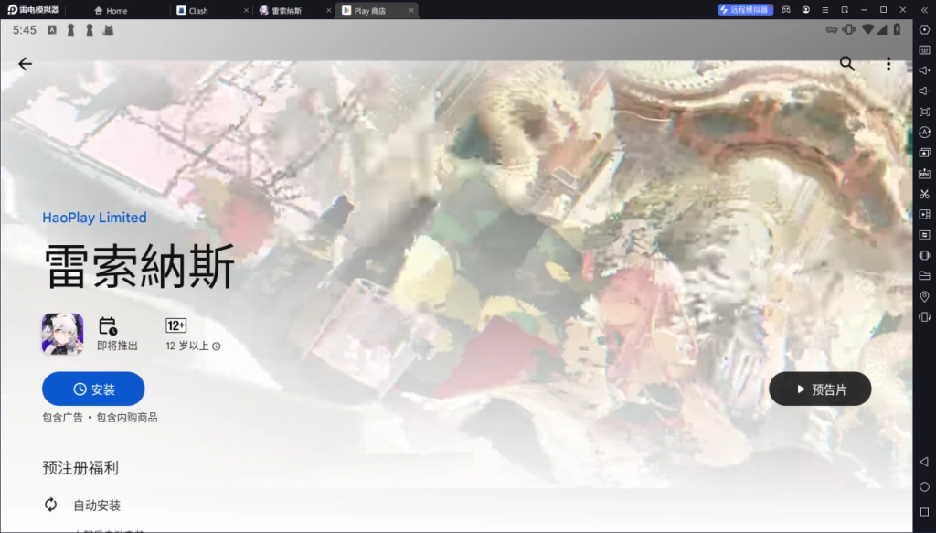Click the 包含广告 notice text

63,418
